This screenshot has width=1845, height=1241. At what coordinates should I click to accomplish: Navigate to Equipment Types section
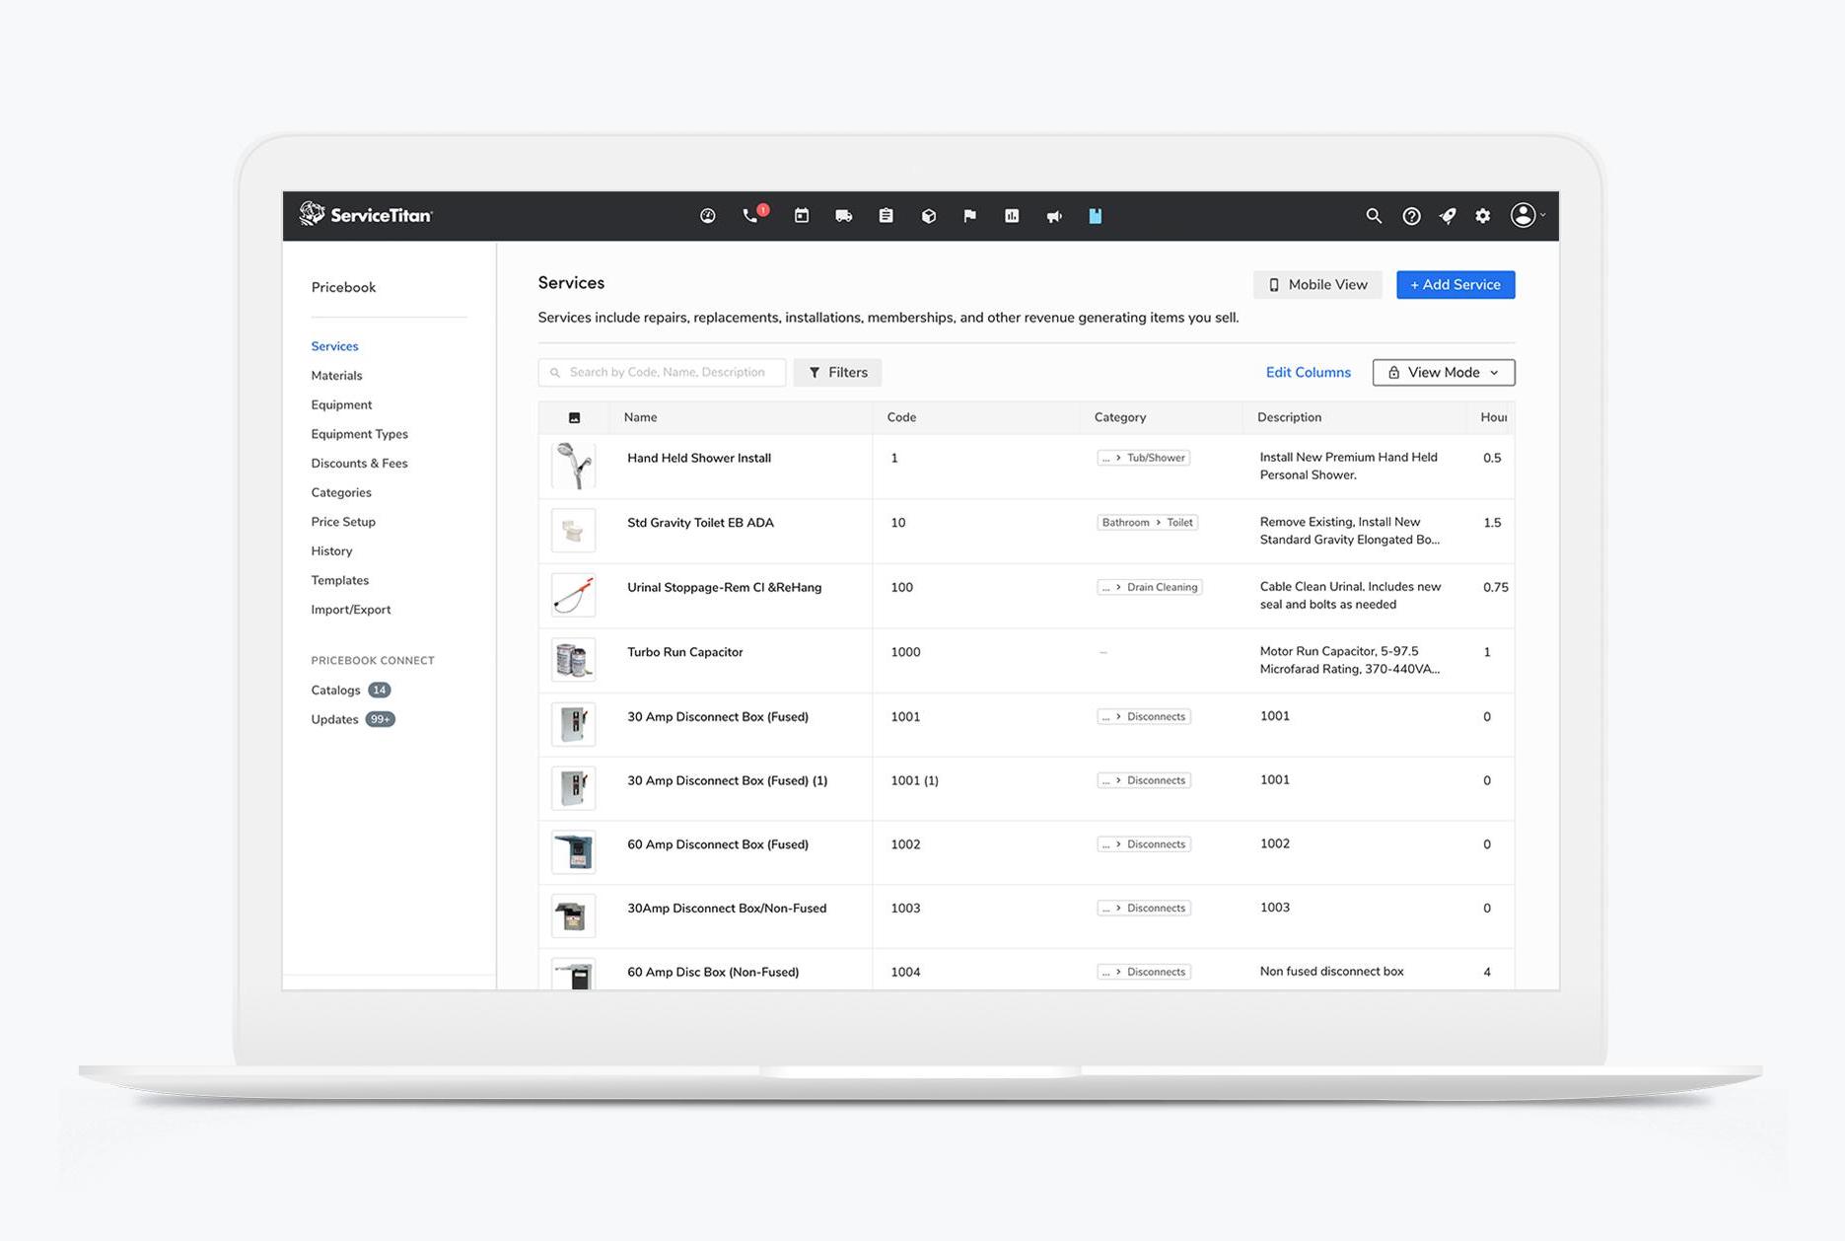[359, 434]
